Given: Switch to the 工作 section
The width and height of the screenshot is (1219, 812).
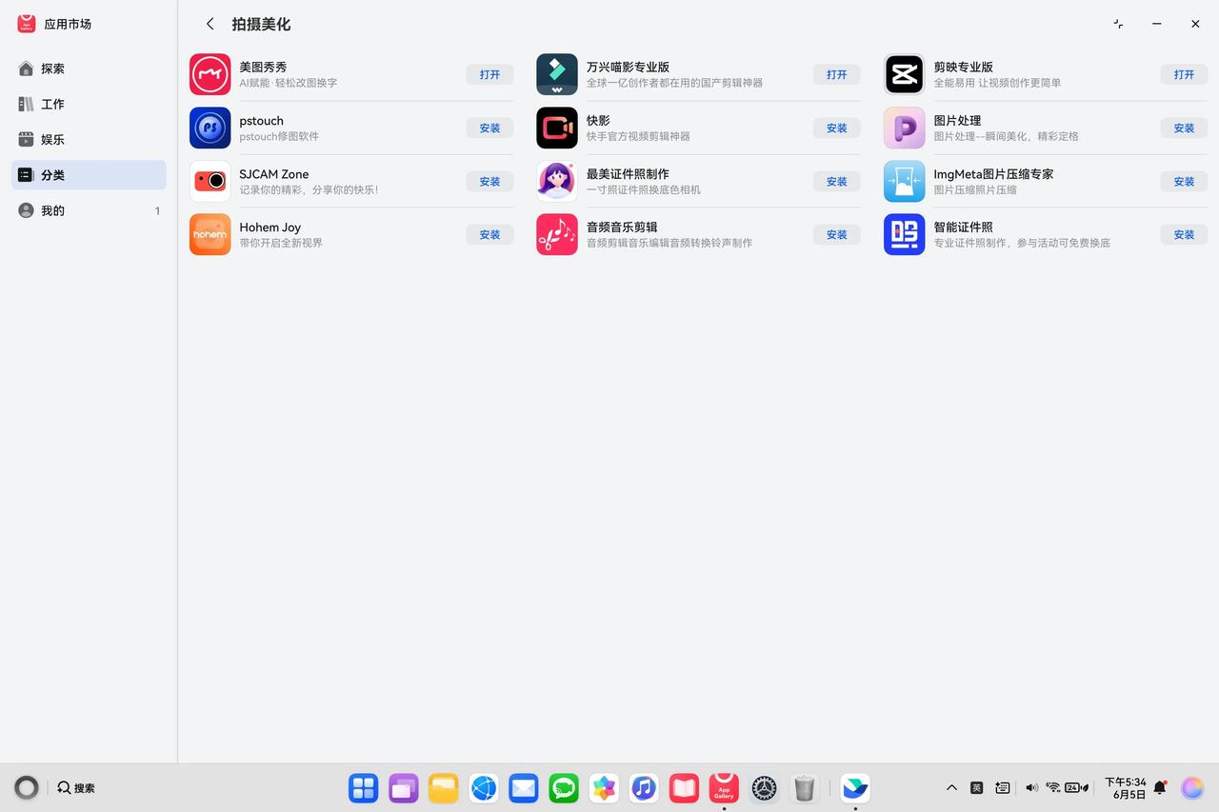Looking at the screenshot, I should 89,104.
